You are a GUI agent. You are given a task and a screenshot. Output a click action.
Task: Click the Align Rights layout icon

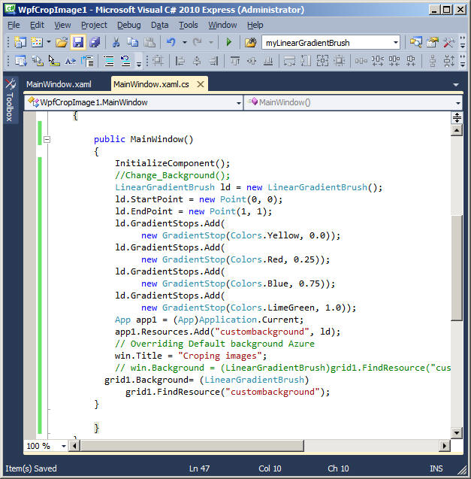[x=213, y=61]
